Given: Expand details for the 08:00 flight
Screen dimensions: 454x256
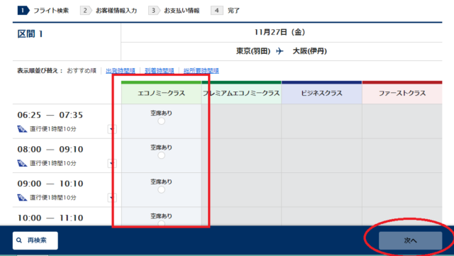Looking at the screenshot, I should (x=112, y=163).
